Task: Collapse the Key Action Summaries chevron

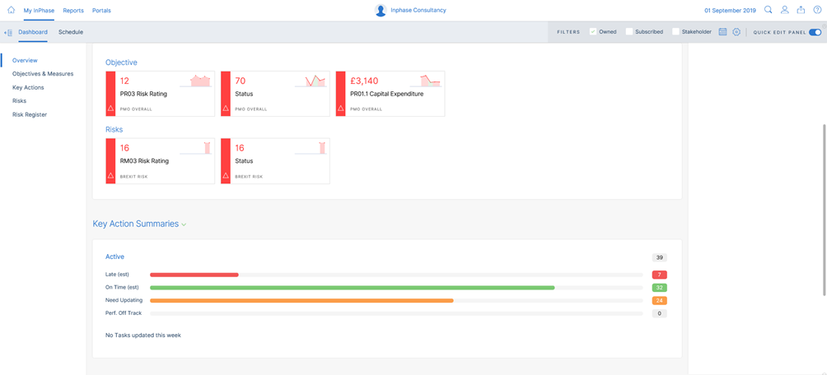Action: 184,225
